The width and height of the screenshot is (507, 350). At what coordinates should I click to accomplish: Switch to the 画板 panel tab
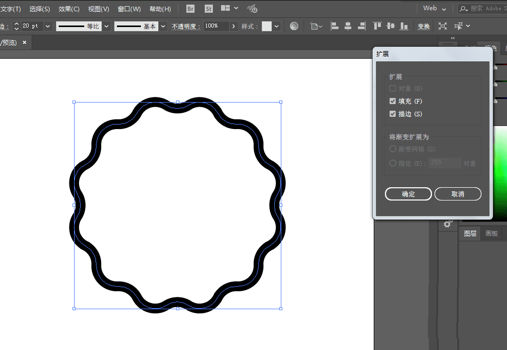pos(491,234)
